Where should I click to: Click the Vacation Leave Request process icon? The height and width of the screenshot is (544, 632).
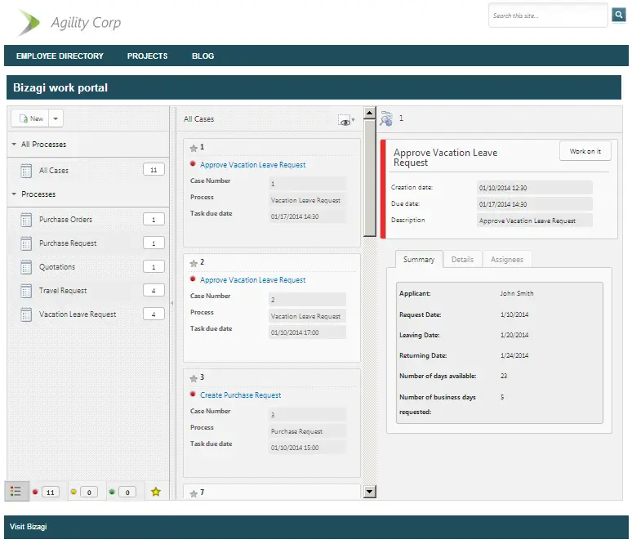pyautogui.click(x=26, y=314)
